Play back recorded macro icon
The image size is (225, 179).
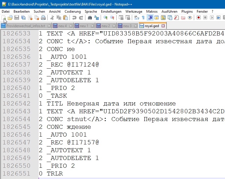point(212,18)
